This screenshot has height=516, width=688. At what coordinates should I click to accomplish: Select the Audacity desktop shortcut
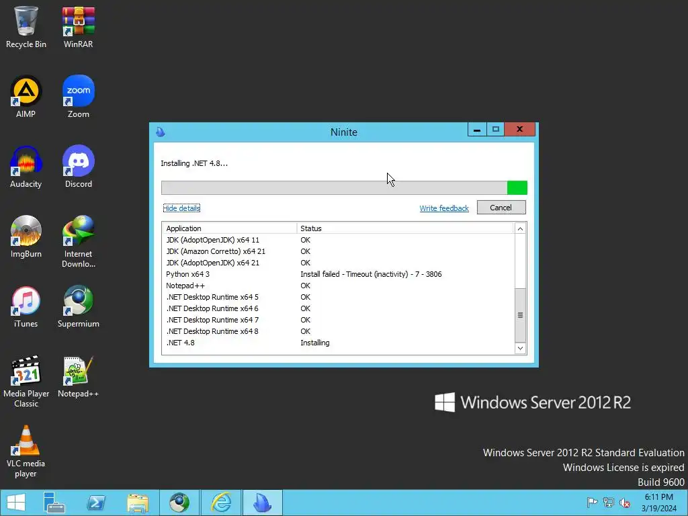click(26, 167)
